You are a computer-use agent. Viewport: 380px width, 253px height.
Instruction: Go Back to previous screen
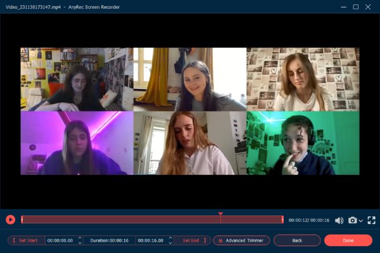click(x=297, y=240)
